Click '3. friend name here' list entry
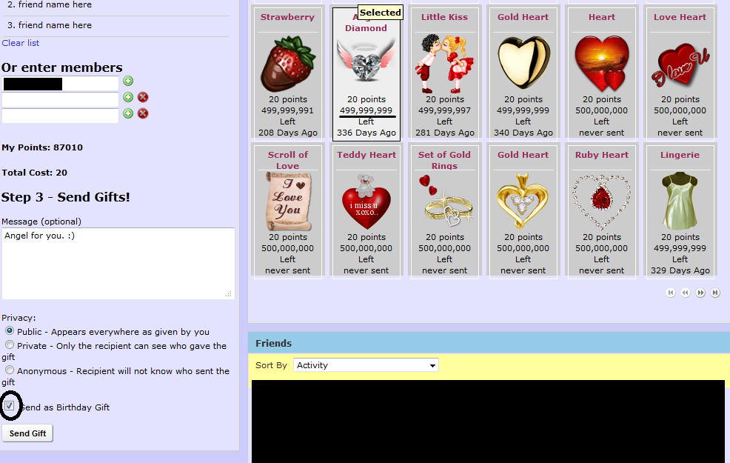The height and width of the screenshot is (463, 730). click(50, 25)
